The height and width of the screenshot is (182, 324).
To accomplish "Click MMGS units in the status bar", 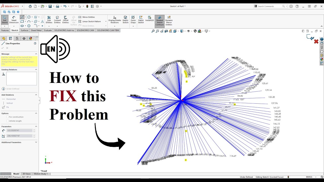I will point(309,177).
